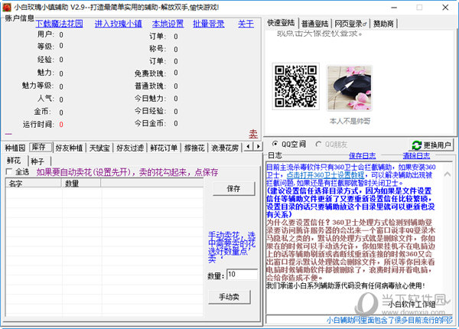Click the 魅力等级 label
Image resolution: width=459 pixels, height=329 pixels.
coord(37,86)
